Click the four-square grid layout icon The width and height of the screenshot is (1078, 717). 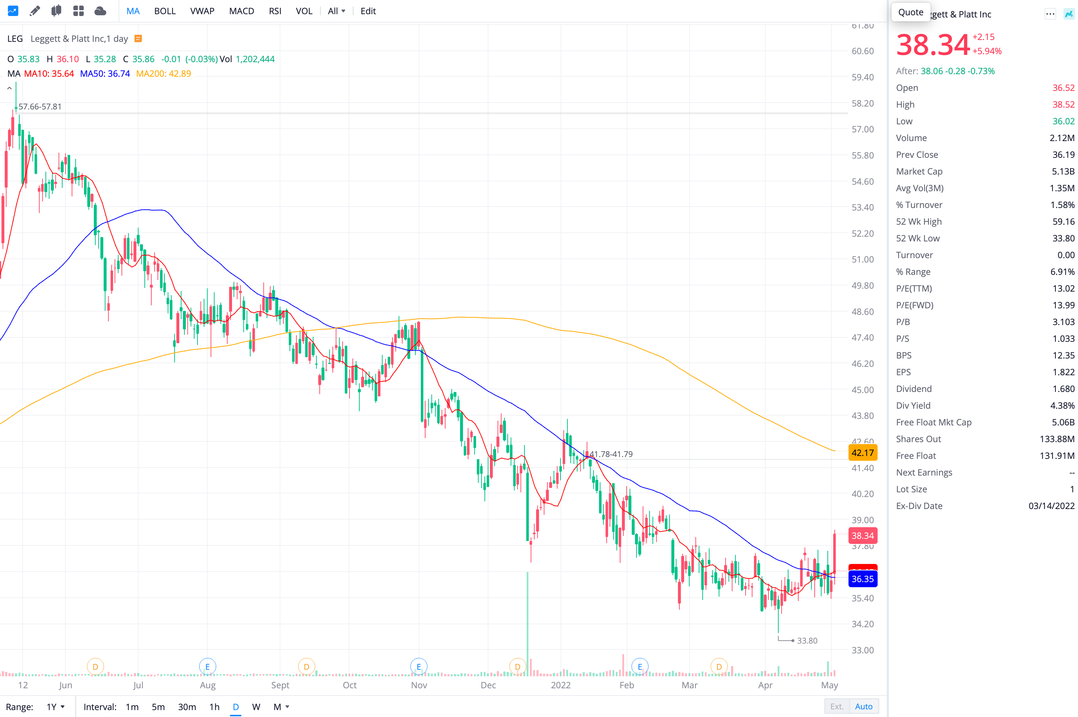point(79,11)
